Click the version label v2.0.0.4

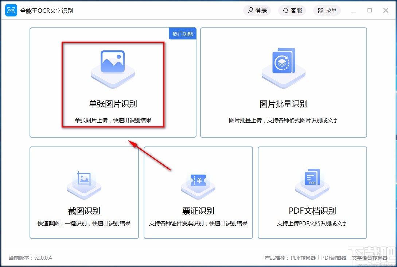43,258
